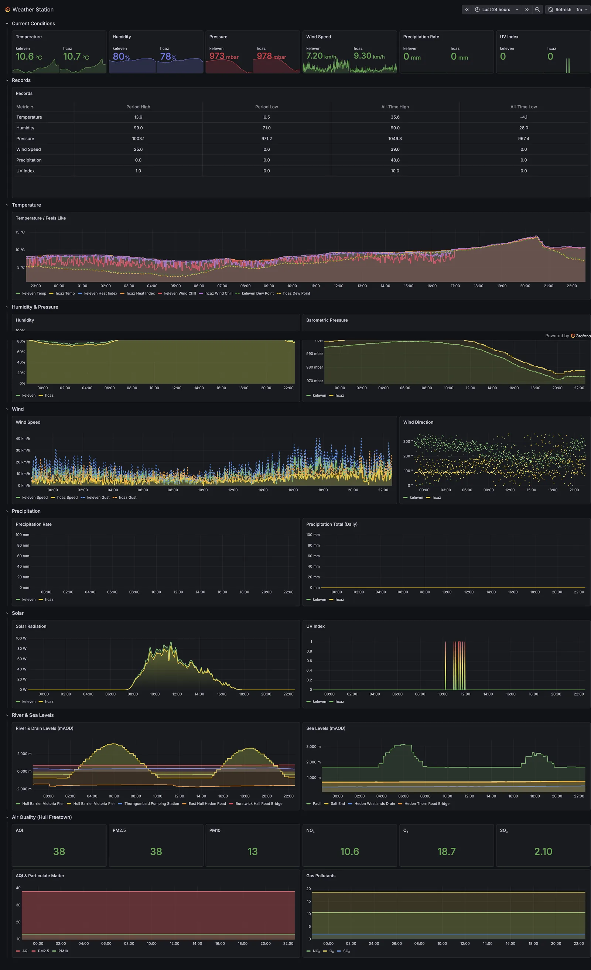Collapse the River & Sea Levels row
Screen dimensions: 591x970
click(x=7, y=715)
